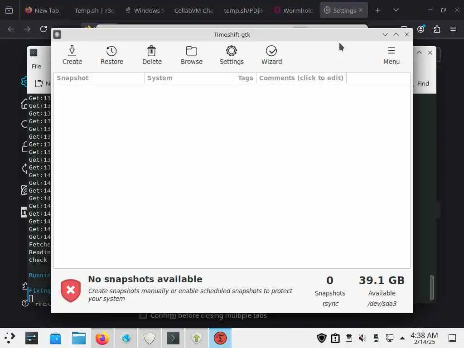464x348 pixels.
Task: Open Firefox account icon in toolbar
Action: coord(421,29)
